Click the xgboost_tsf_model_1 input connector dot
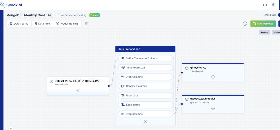 click(x=182, y=104)
